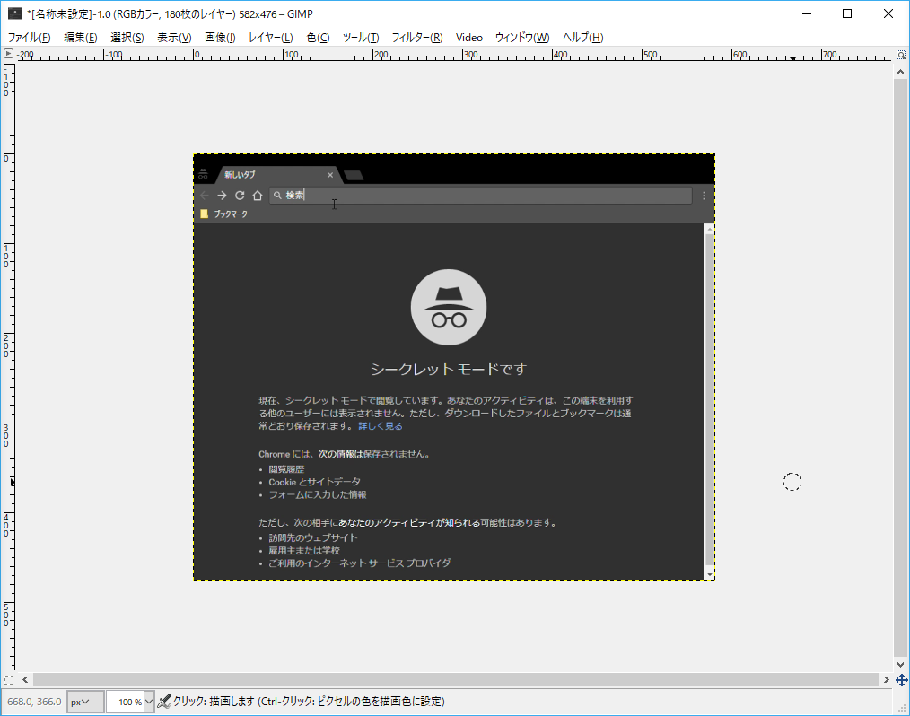Image resolution: width=910 pixels, height=716 pixels.
Task: Open the Video menu
Action: (x=469, y=38)
